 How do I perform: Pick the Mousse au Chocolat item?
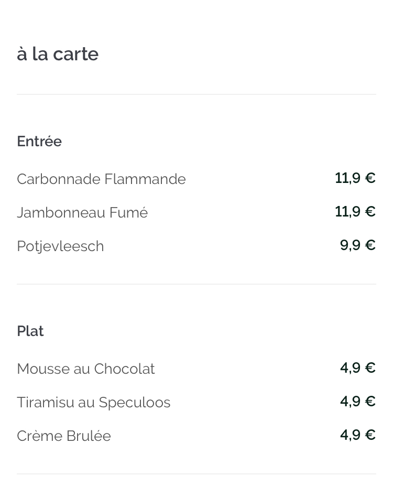click(86, 369)
